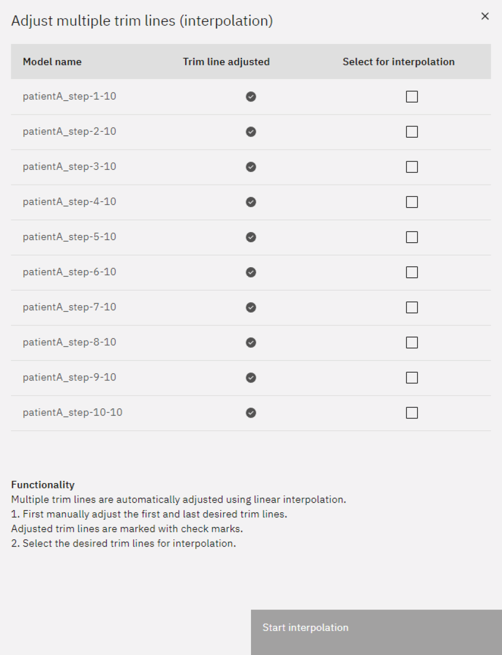The width and height of the screenshot is (502, 655).
Task: Click the adjusted check mark for patientA_step-9-10
Action: click(251, 378)
